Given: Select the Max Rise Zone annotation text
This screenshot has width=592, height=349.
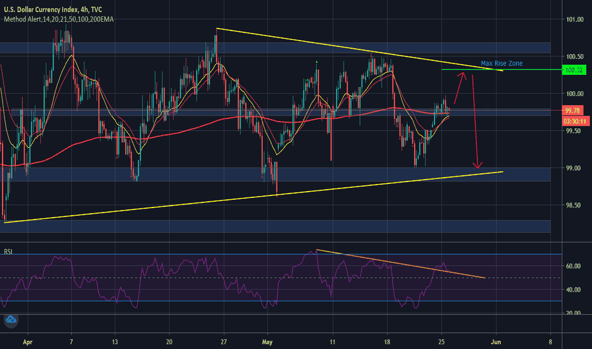Looking at the screenshot, I should point(501,63).
